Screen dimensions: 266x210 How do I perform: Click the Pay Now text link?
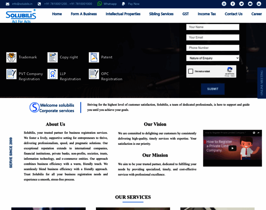point(134,4)
